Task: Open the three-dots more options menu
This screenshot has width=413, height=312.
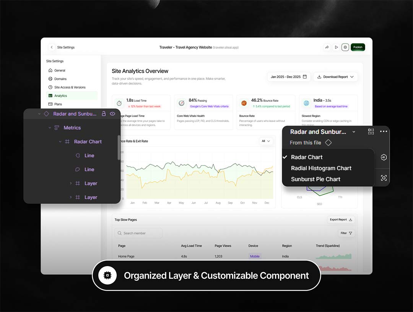Action: [x=384, y=132]
